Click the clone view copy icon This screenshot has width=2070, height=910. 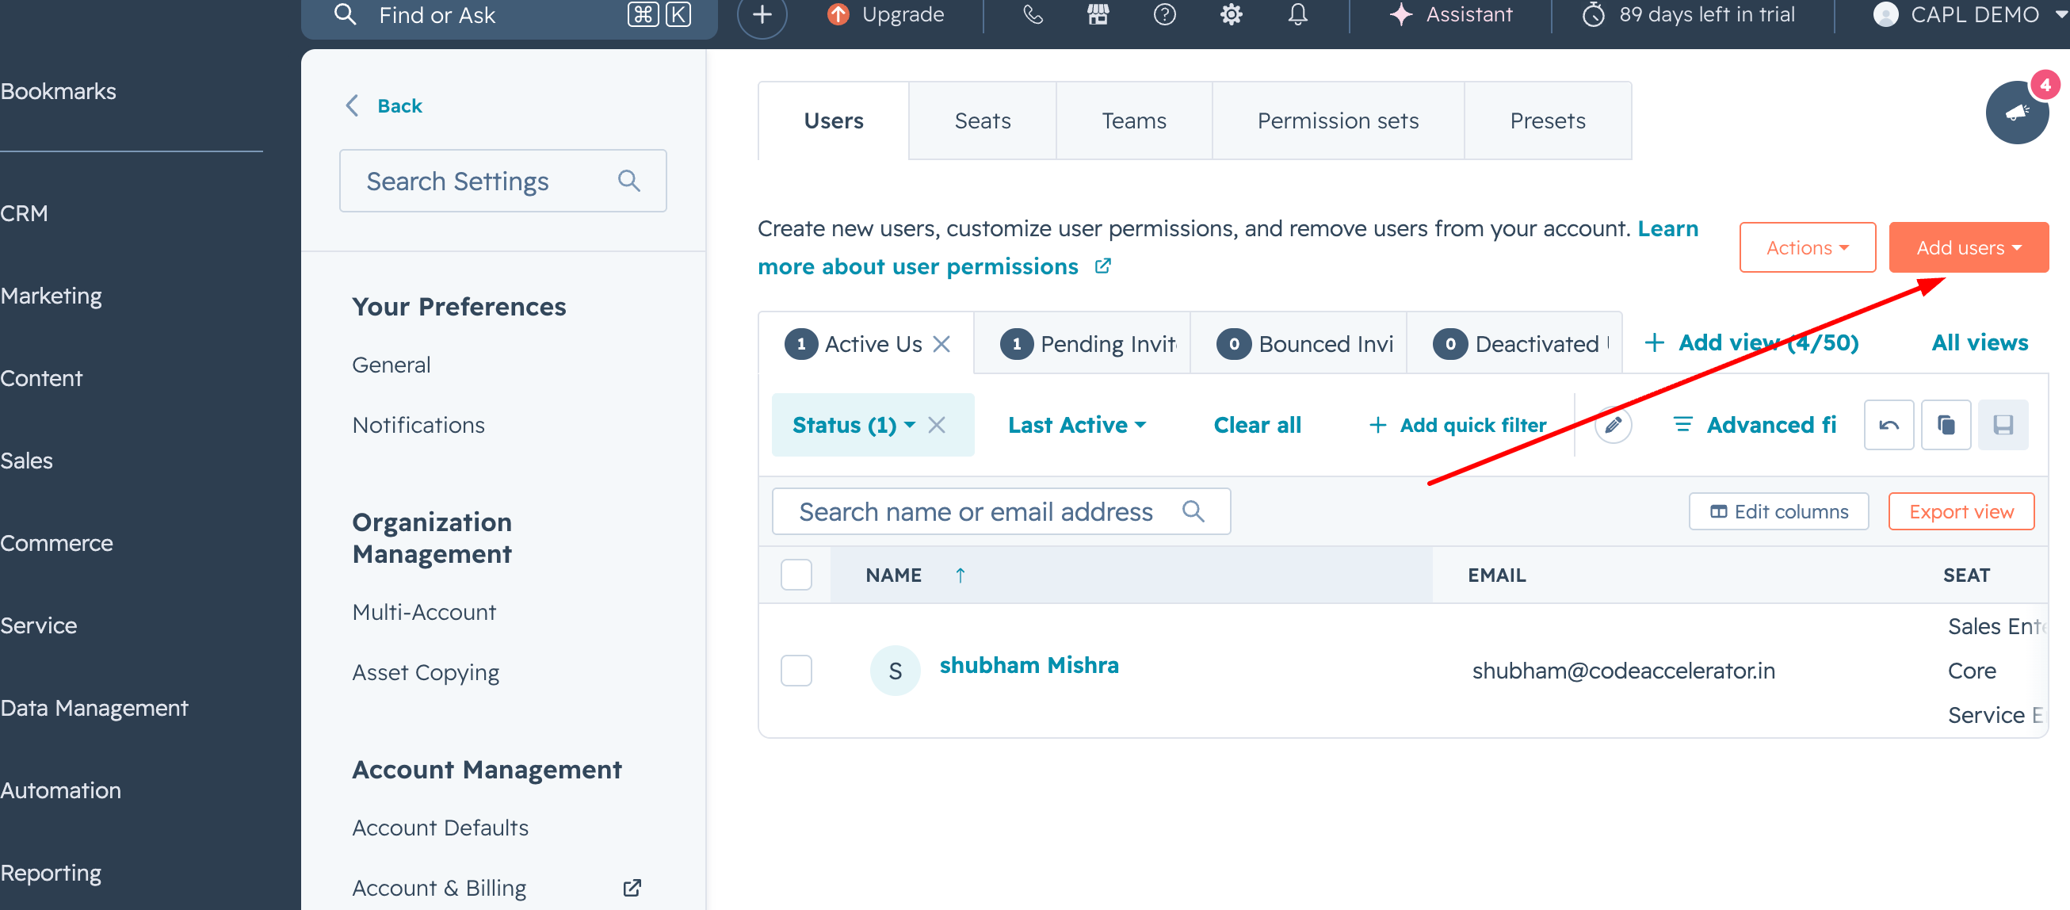click(x=1946, y=424)
